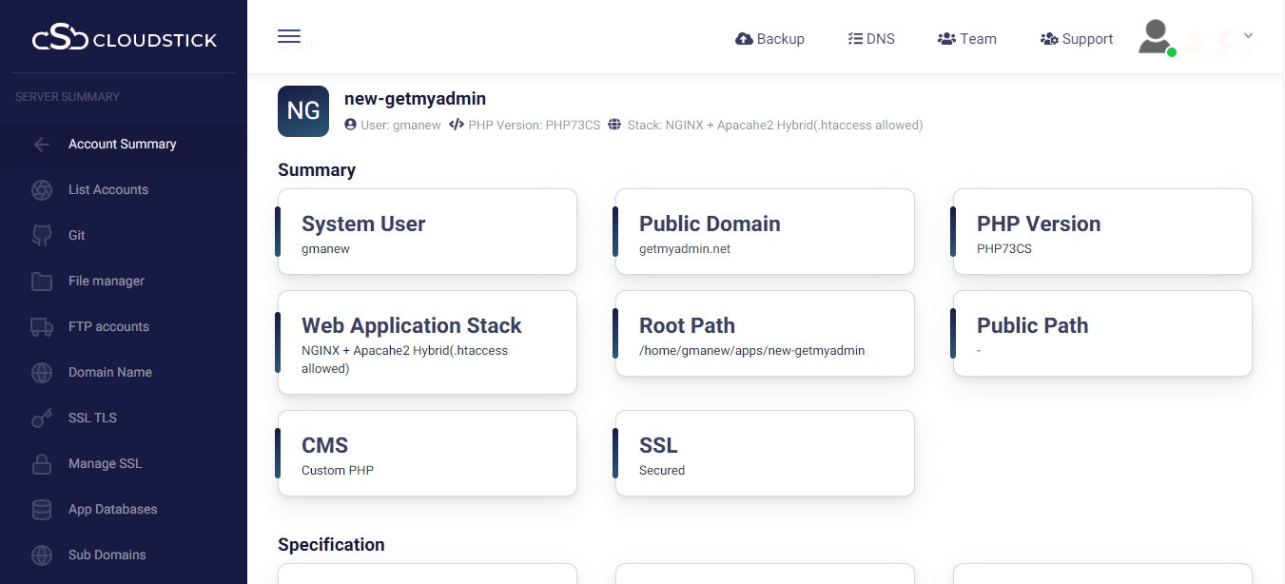Click the NG app initials badge
Screen dimensions: 1285x584
[302, 111]
